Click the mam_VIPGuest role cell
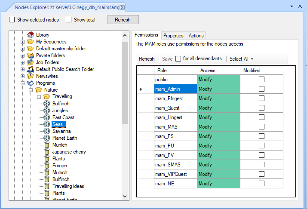The width and height of the screenshot is (307, 209). pos(175,174)
